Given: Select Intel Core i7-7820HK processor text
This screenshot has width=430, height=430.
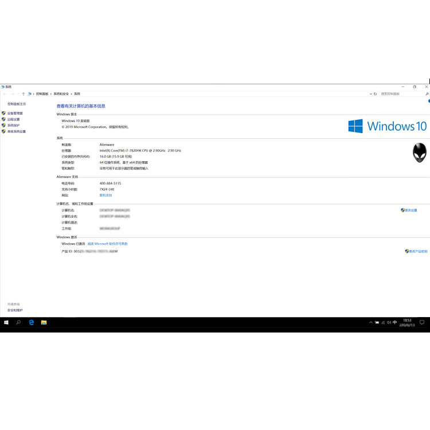Looking at the screenshot, I should coord(140,151).
